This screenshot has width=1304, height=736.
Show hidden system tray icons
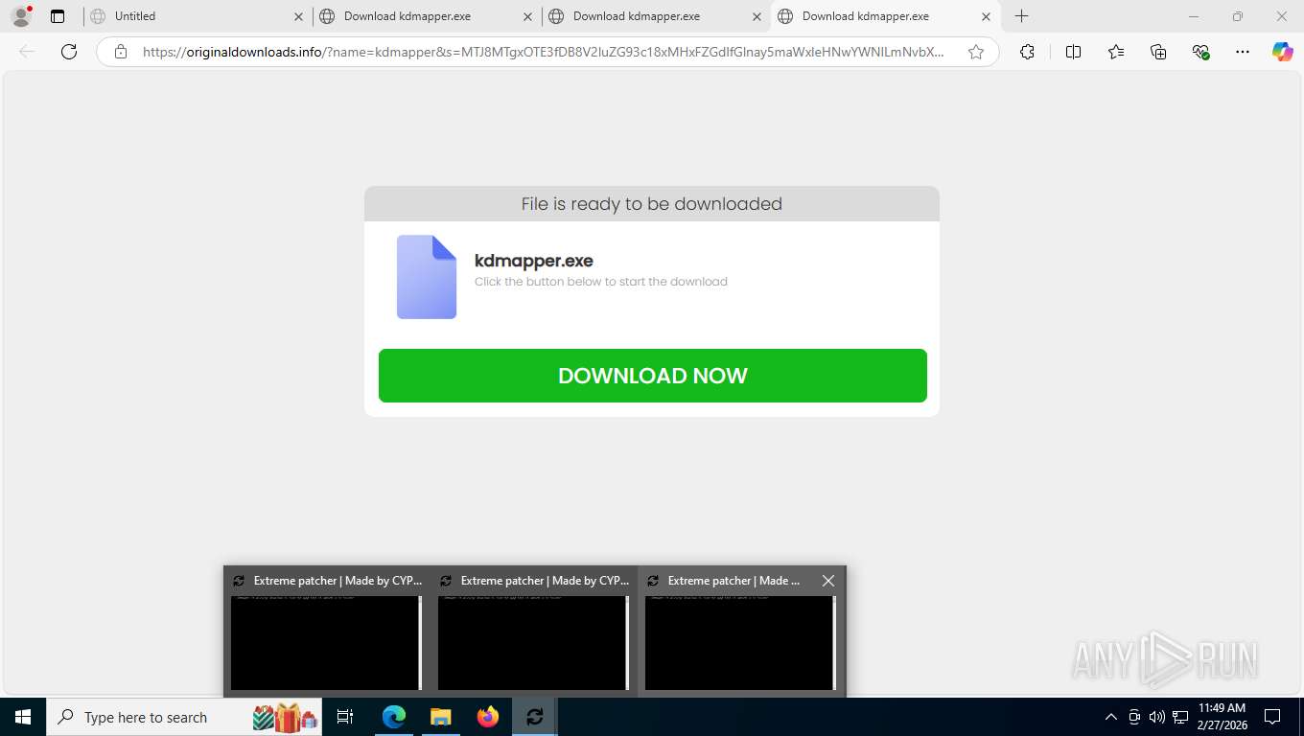click(x=1111, y=717)
